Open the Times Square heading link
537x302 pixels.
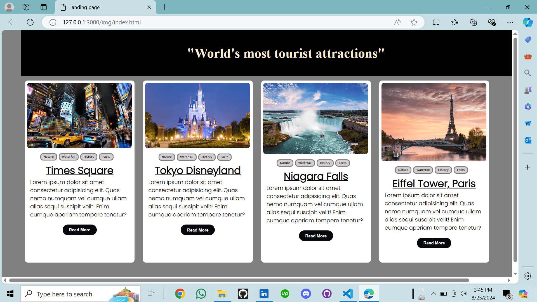80,170
